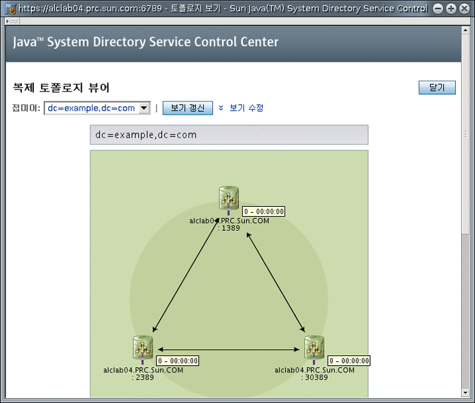Minimize the window with the title bar button
This screenshot has width=475, height=403.
pos(437,9)
